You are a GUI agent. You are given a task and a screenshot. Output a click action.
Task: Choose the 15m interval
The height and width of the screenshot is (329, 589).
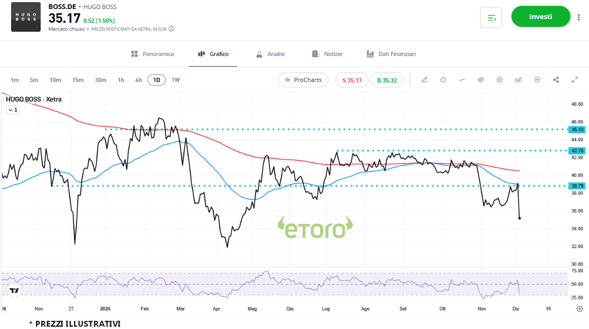pos(78,80)
